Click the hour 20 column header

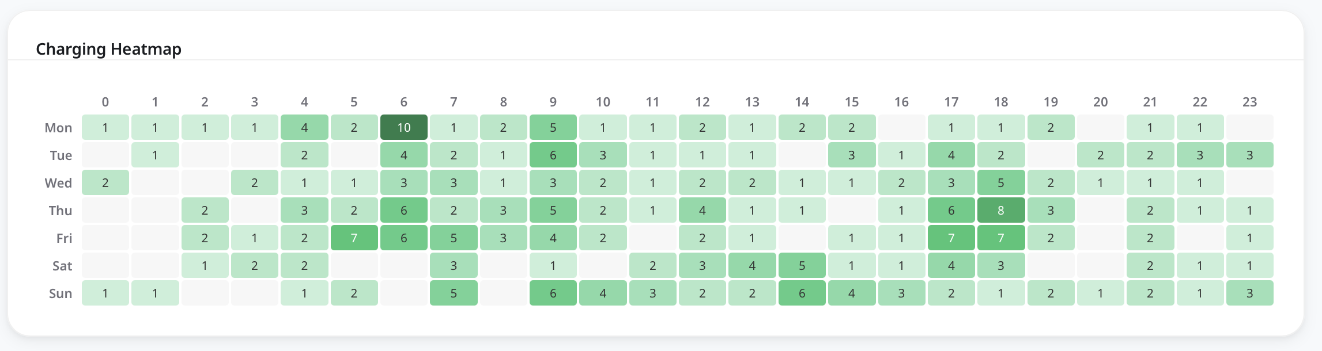coord(1100,102)
